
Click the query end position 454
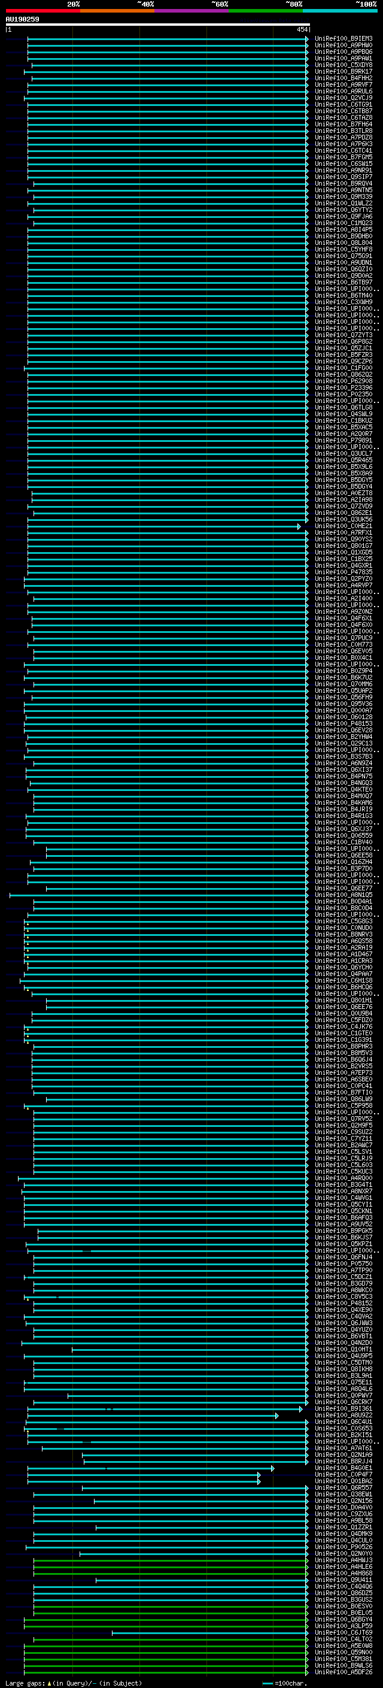[302, 29]
